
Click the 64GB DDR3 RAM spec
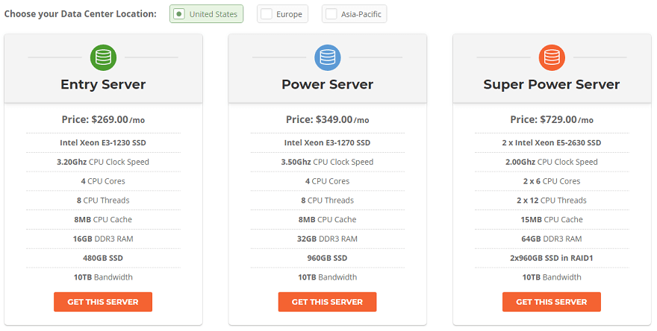point(551,239)
